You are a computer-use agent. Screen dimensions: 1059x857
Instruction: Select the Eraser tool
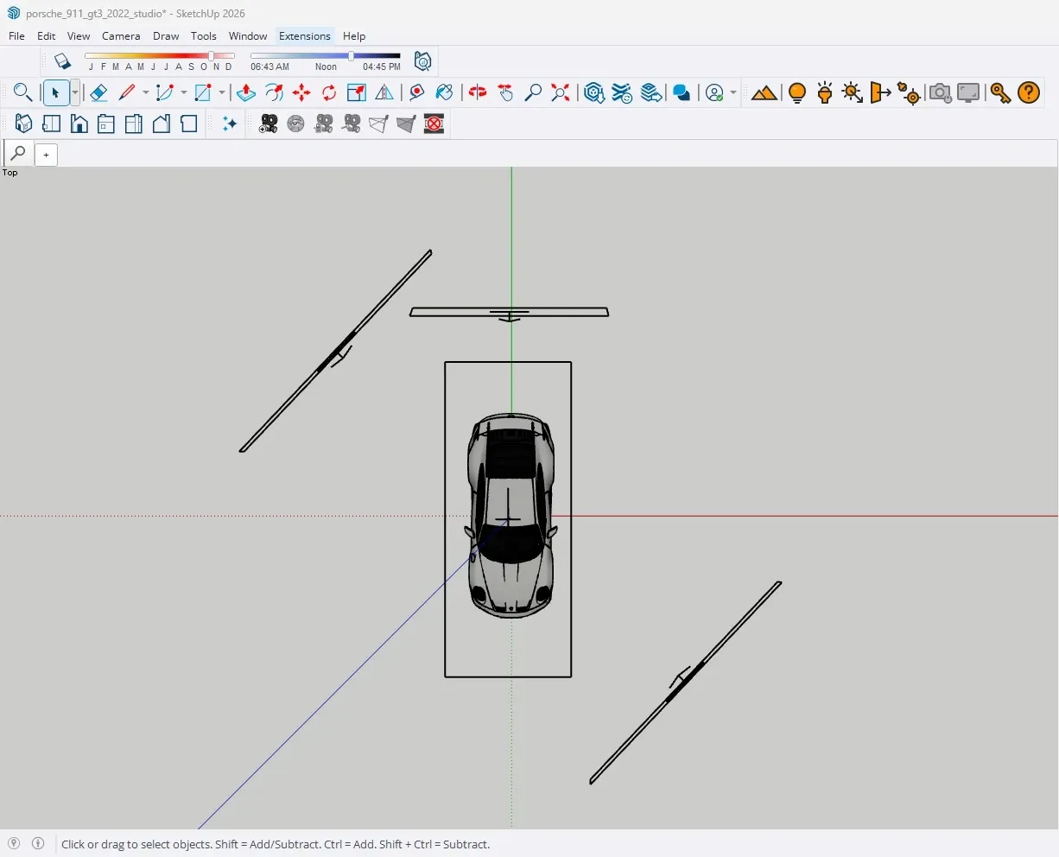pyautogui.click(x=98, y=92)
